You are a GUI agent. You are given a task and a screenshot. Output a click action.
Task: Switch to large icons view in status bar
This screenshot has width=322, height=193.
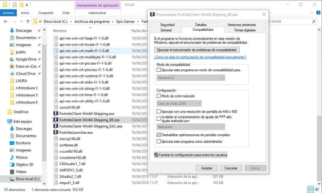(x=317, y=189)
